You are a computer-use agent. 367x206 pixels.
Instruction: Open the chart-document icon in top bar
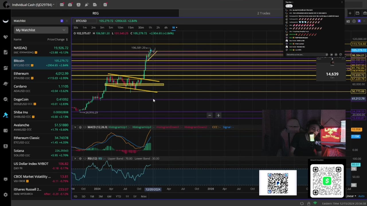(95, 5)
